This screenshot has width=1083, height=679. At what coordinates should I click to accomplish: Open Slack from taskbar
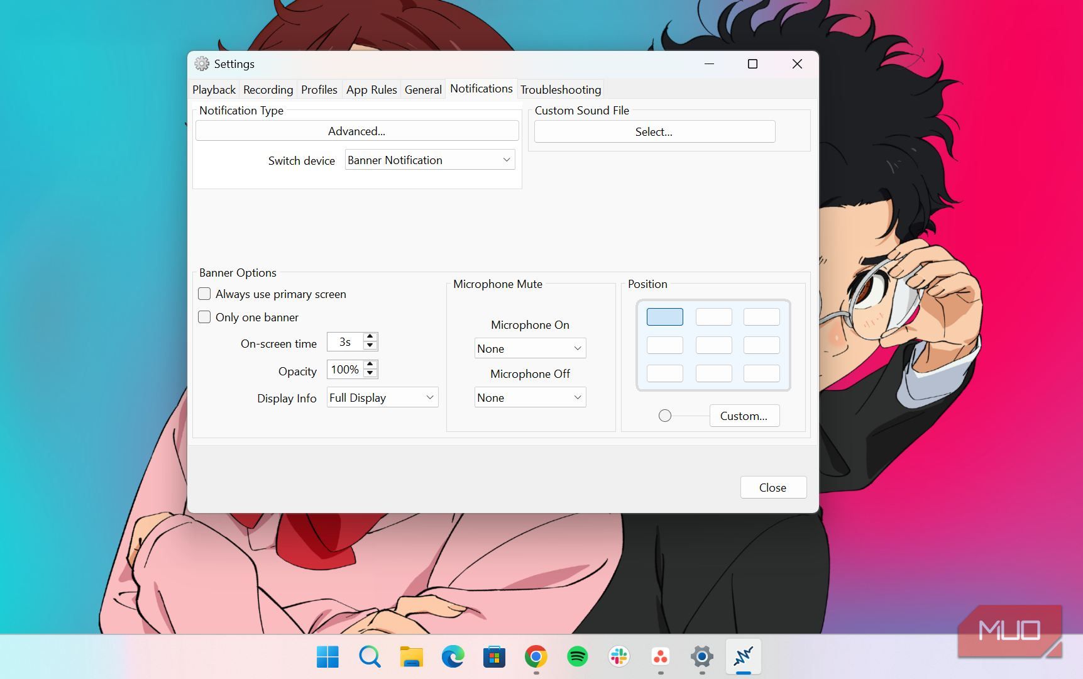(619, 657)
